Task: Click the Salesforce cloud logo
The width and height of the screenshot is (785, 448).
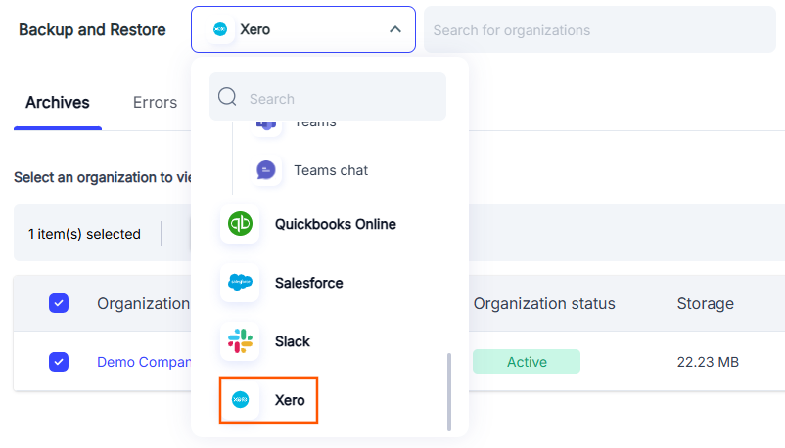Action: (x=241, y=283)
